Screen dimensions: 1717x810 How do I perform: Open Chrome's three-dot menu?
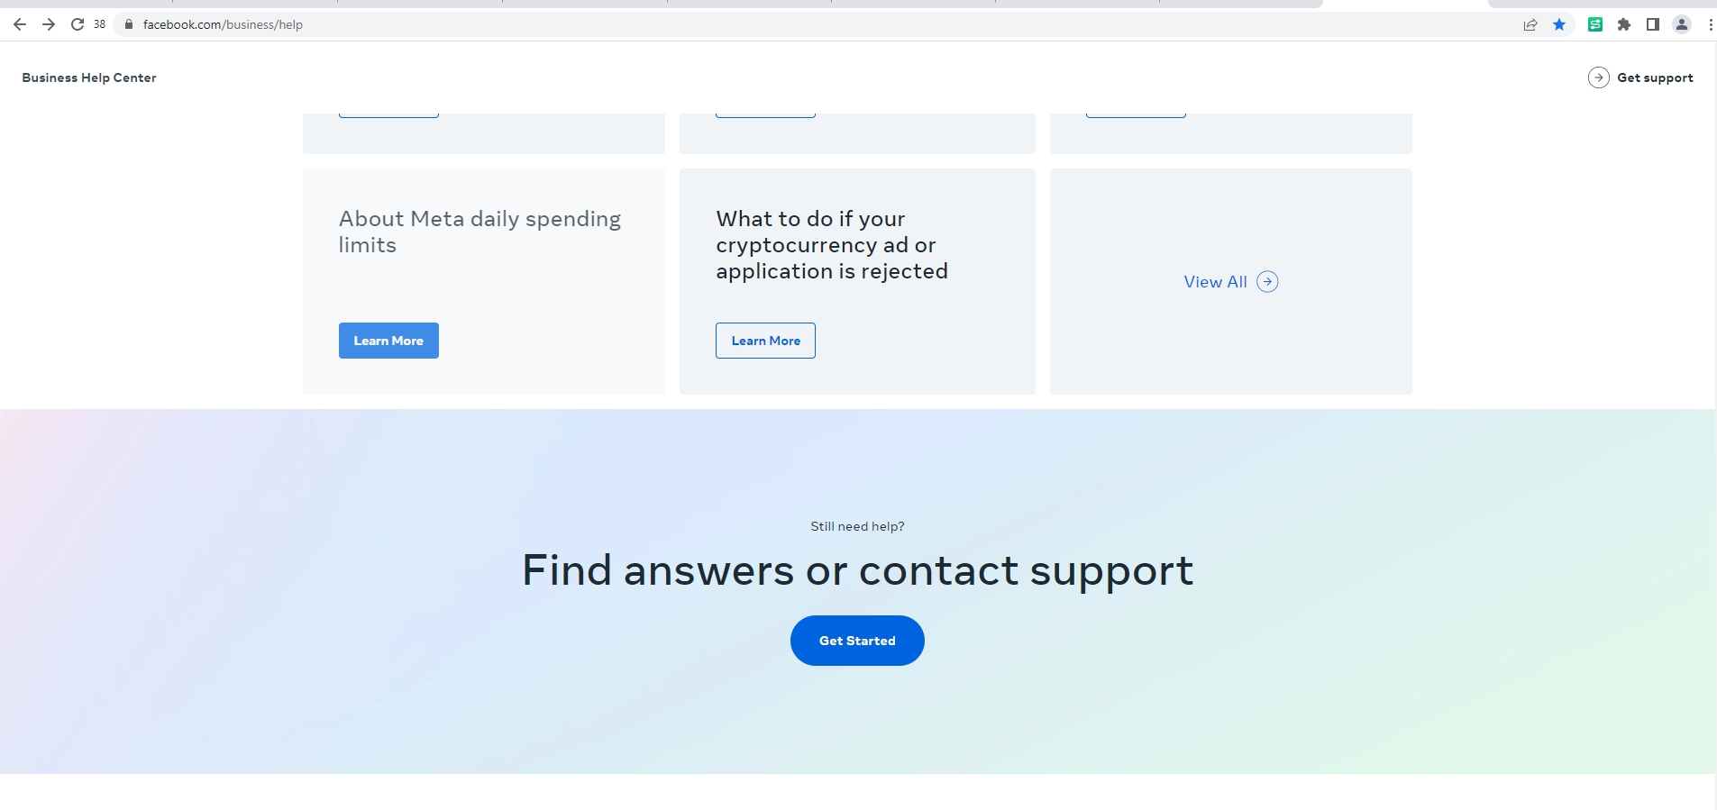(1710, 24)
